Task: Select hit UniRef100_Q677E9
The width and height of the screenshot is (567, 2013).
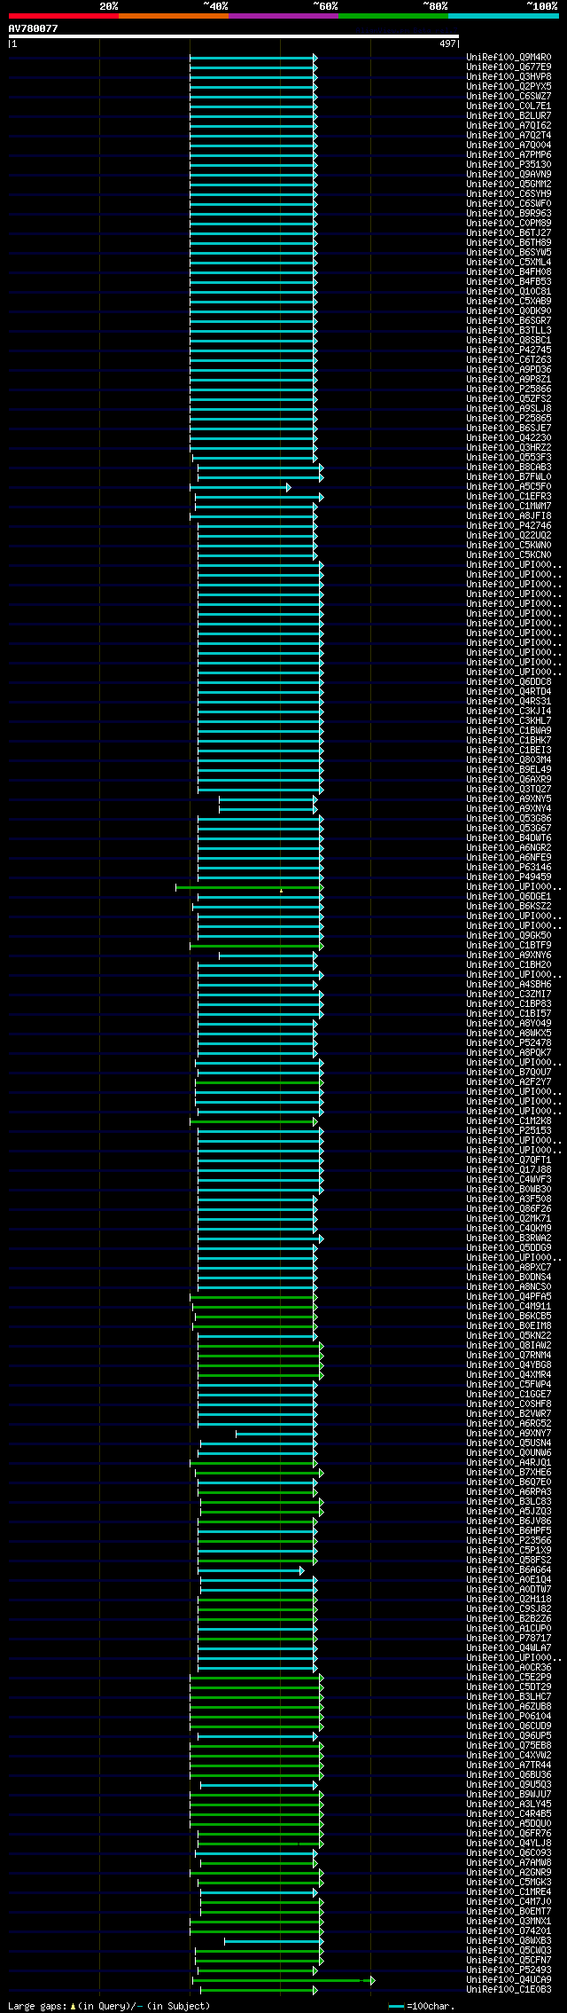Action: tap(509, 67)
